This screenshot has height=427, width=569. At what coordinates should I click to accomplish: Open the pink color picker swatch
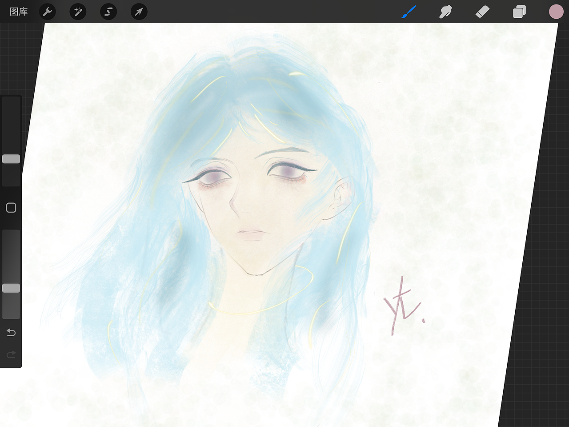click(556, 12)
